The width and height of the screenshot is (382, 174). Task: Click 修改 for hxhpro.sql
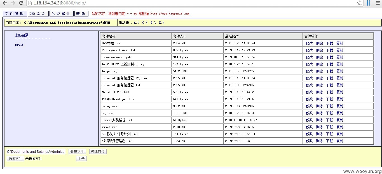click(309, 71)
